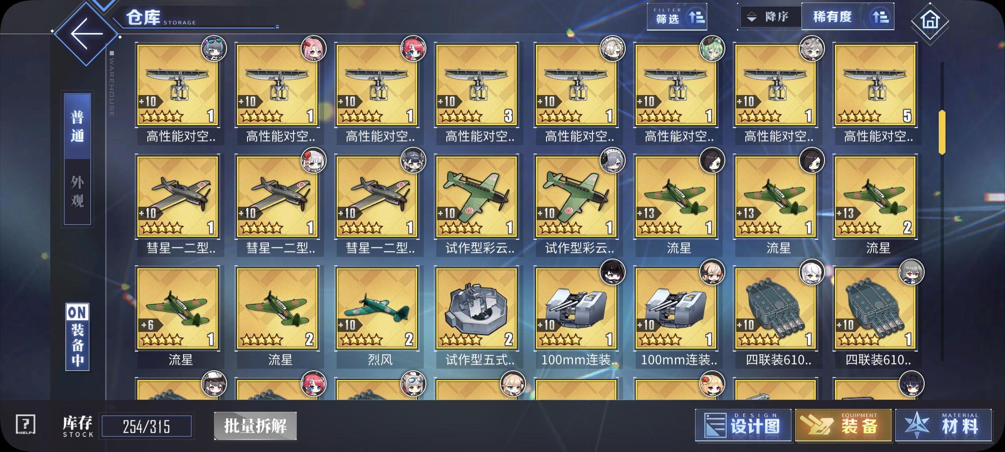Switch to the 普通 side tab
This screenshot has width=1005, height=452.
(x=77, y=126)
